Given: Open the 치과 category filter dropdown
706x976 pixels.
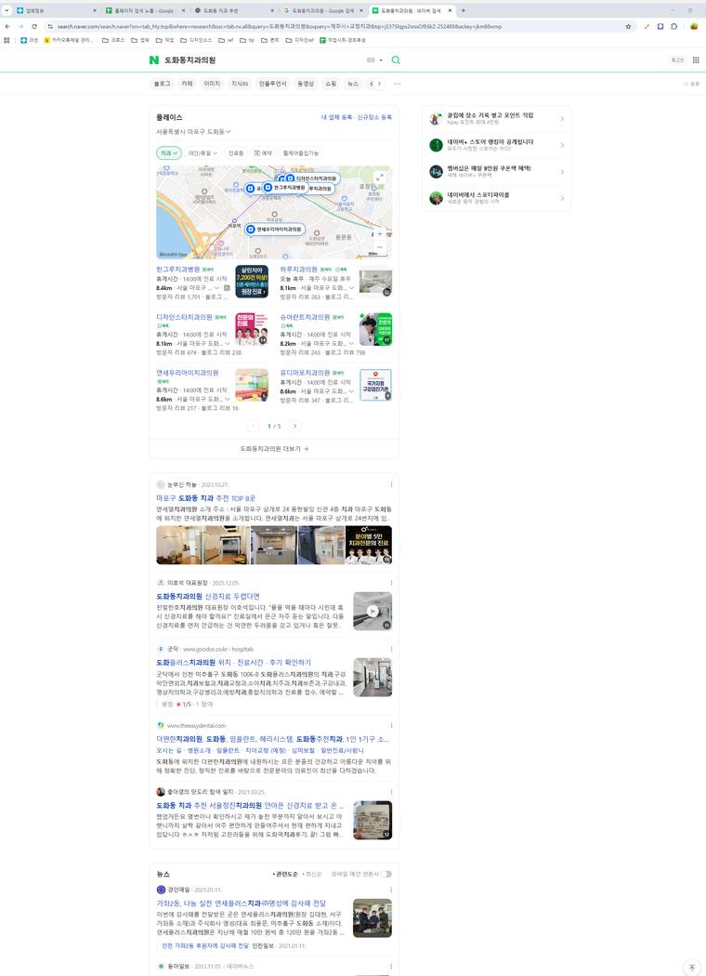Looking at the screenshot, I should [x=168, y=152].
